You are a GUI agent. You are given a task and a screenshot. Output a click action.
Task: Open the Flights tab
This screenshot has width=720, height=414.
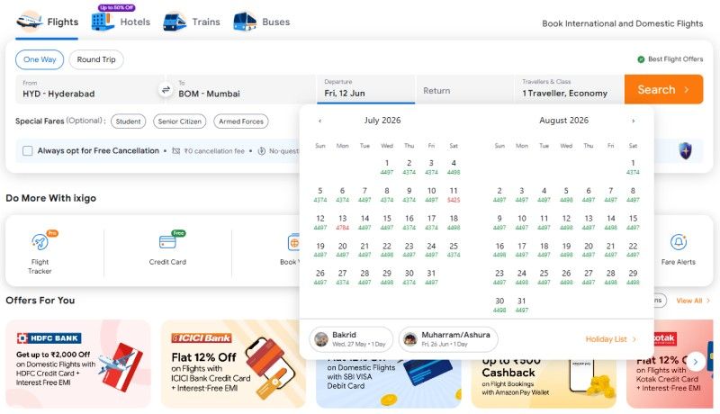(x=48, y=22)
